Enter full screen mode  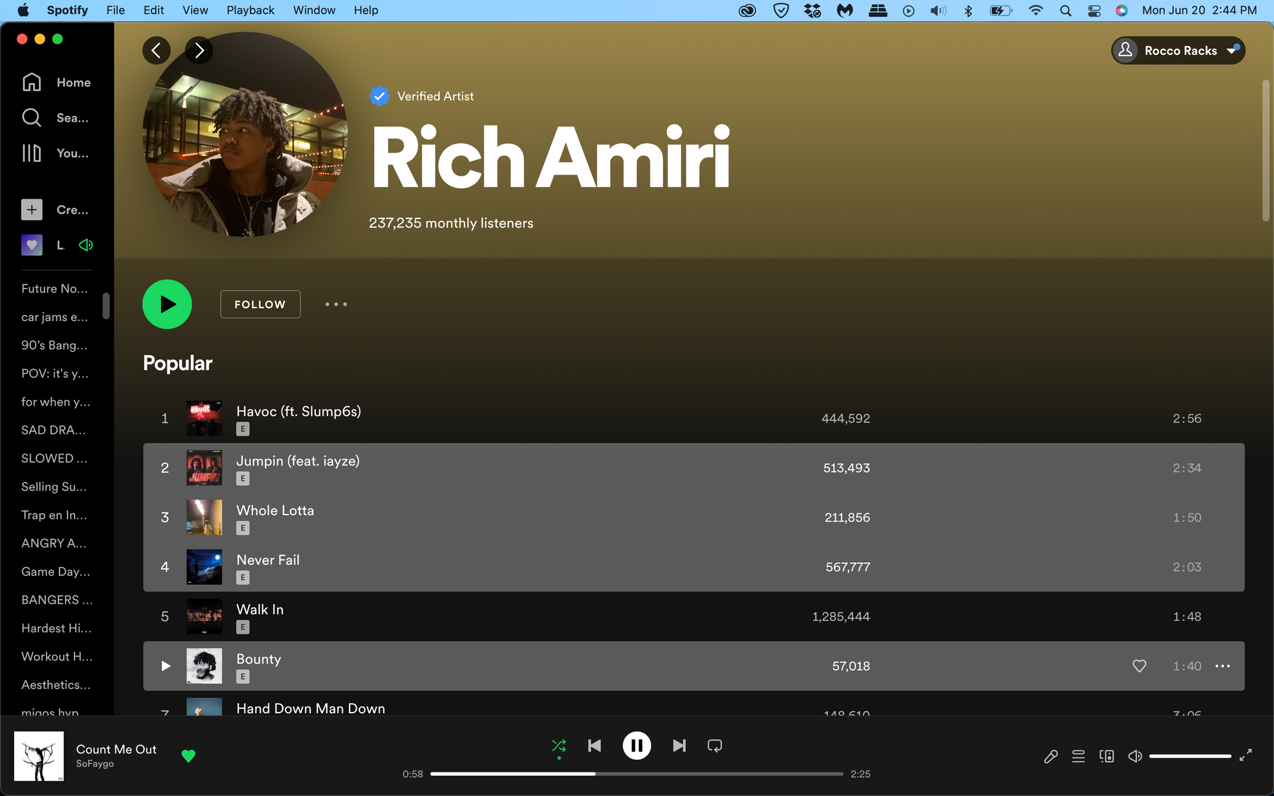point(1245,756)
